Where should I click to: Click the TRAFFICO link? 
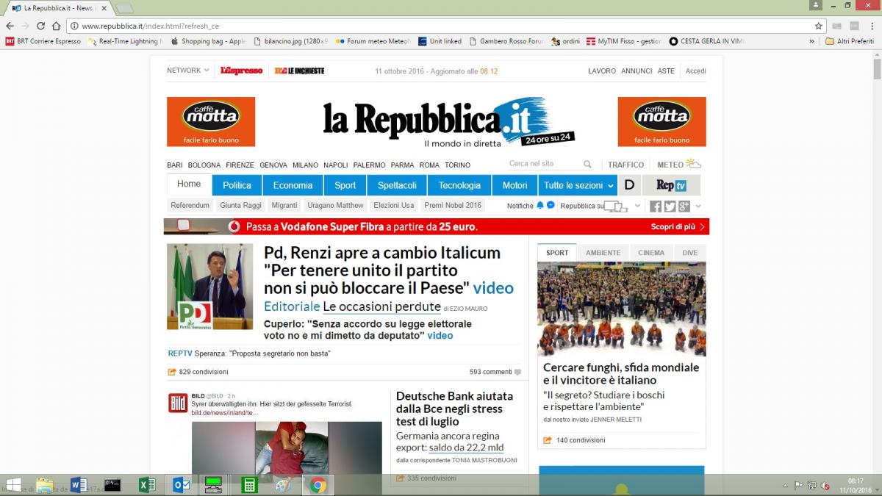(625, 165)
